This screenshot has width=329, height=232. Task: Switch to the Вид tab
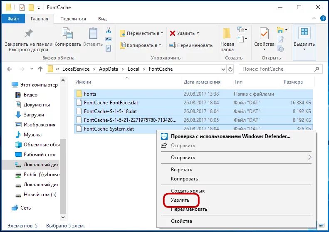[102, 19]
